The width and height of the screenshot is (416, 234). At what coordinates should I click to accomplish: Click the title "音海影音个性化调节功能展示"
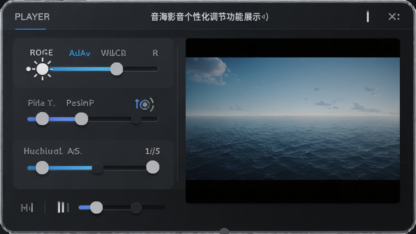[x=206, y=17]
